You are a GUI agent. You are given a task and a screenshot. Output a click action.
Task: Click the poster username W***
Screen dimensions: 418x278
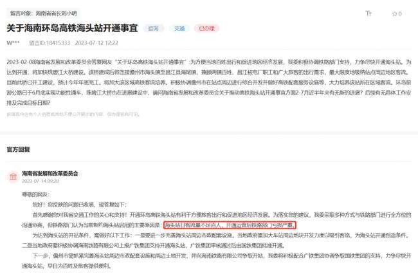13,43
